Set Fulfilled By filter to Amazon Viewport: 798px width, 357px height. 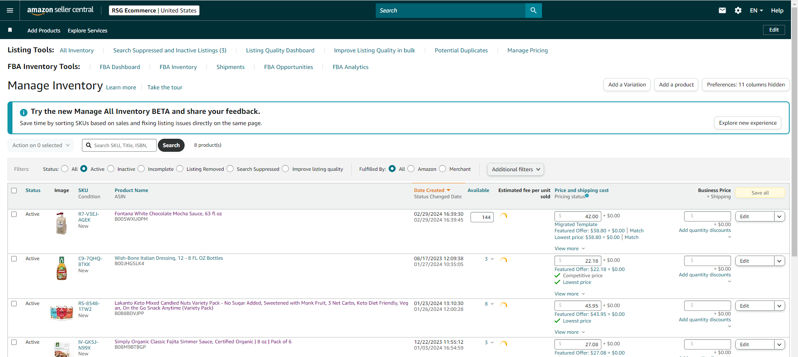point(411,169)
